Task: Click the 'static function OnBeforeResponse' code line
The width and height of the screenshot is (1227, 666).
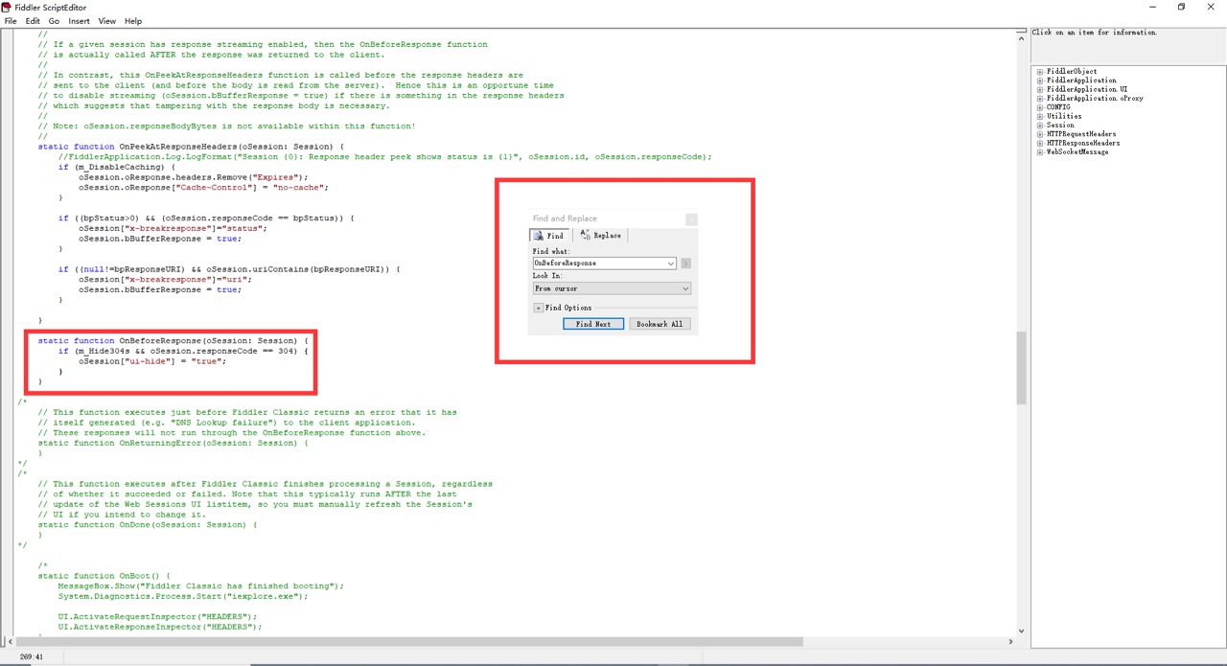Action: pyautogui.click(x=174, y=340)
